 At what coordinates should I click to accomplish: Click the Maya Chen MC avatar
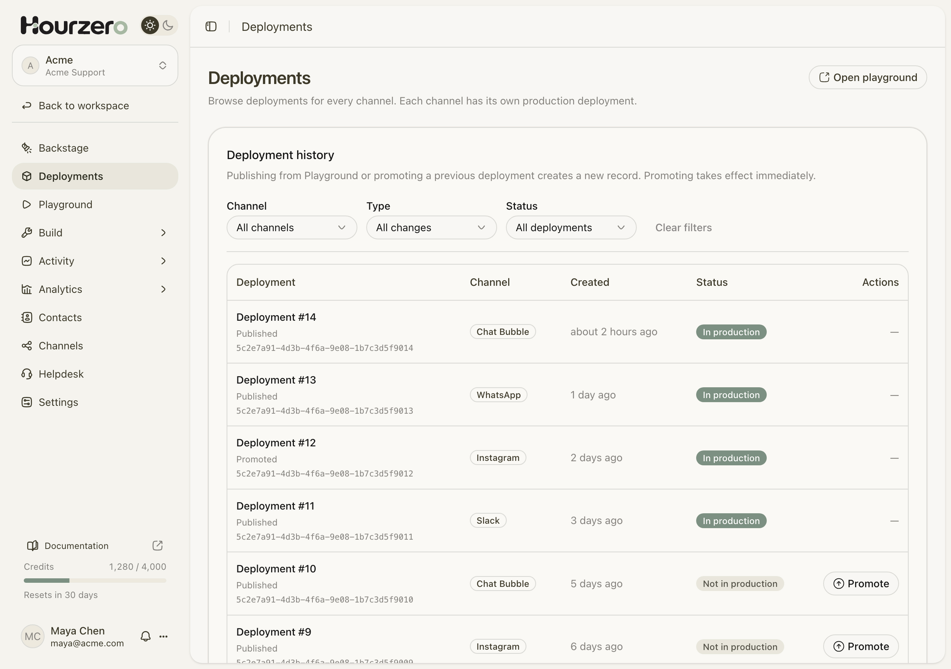pos(32,636)
